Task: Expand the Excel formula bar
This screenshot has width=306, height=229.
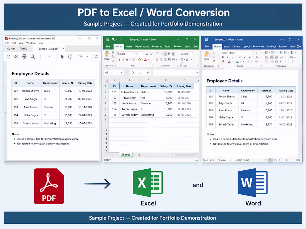Action: coord(197,72)
